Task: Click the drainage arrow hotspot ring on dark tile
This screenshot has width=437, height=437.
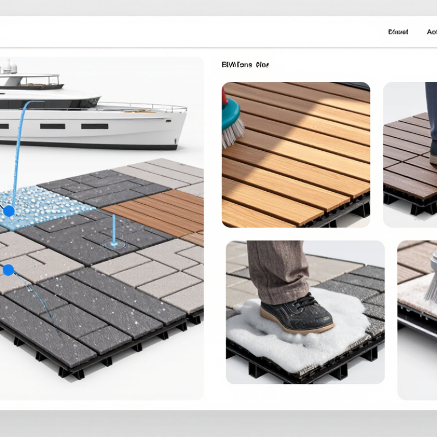Action: click(114, 245)
